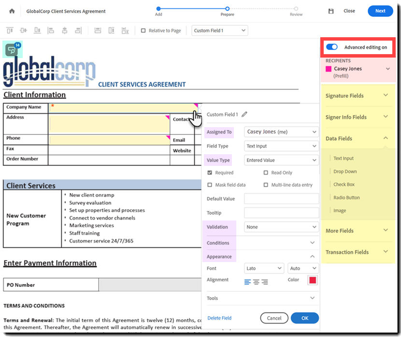Screen dimensions: 401x337
Task: Open the comments bubble with 14 badge
Action: point(12,49)
